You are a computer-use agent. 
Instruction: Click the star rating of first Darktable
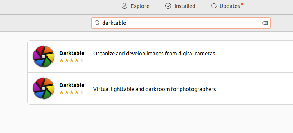coord(72,60)
